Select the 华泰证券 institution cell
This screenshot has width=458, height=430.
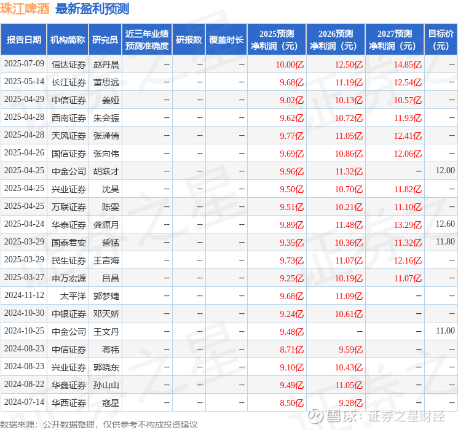69,225
